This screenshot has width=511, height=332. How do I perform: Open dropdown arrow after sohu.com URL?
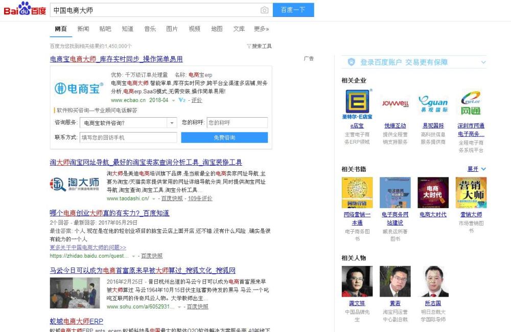[179, 307]
